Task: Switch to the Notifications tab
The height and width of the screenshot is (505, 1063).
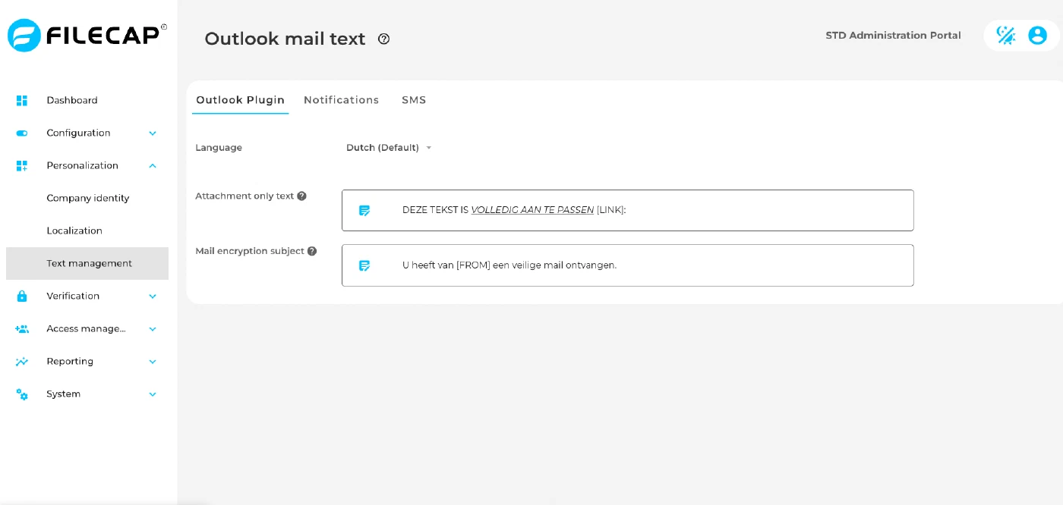Action: coord(341,100)
